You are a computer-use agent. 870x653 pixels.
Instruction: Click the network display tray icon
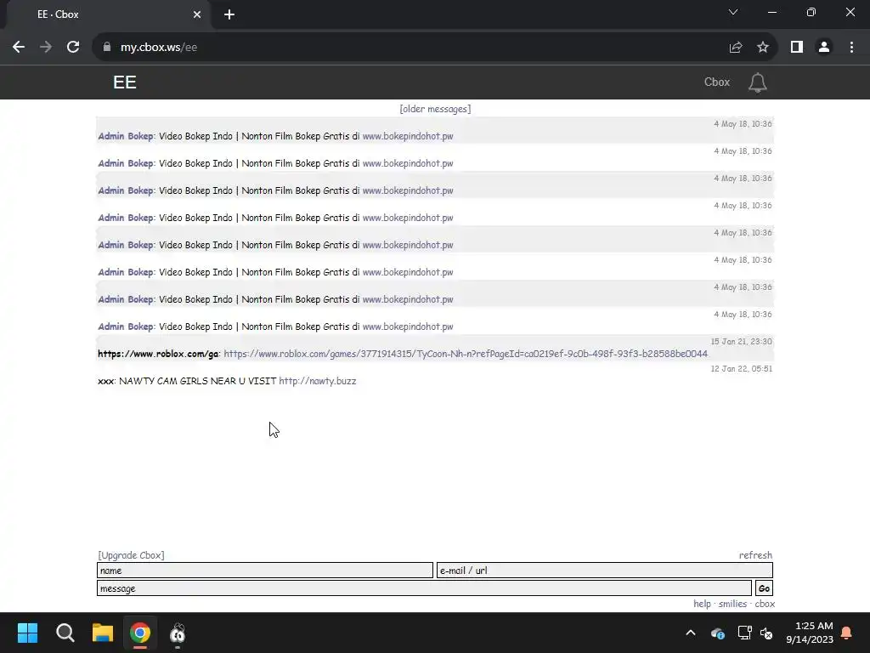click(x=744, y=633)
